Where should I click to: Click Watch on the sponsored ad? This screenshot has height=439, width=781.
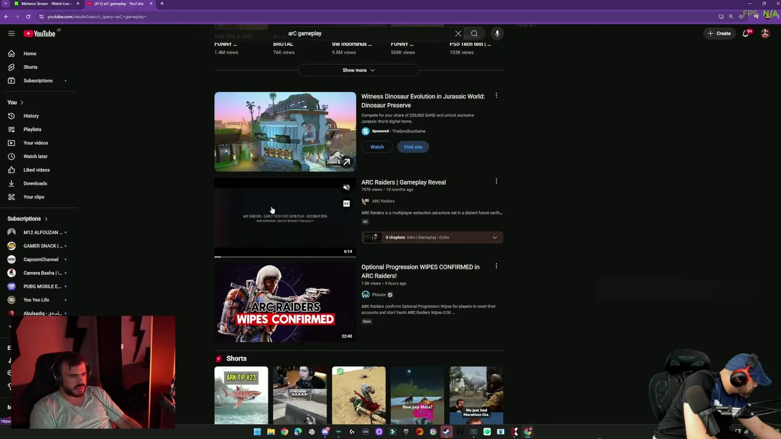click(377, 147)
